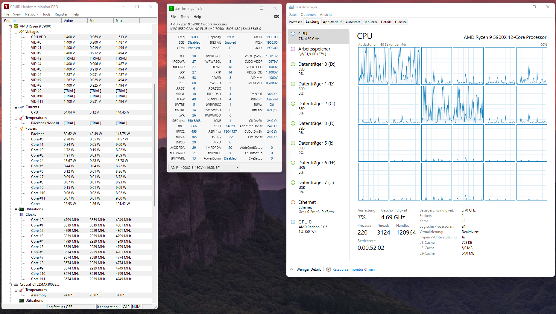Click the Max column header in HWMonitor

[127, 21]
